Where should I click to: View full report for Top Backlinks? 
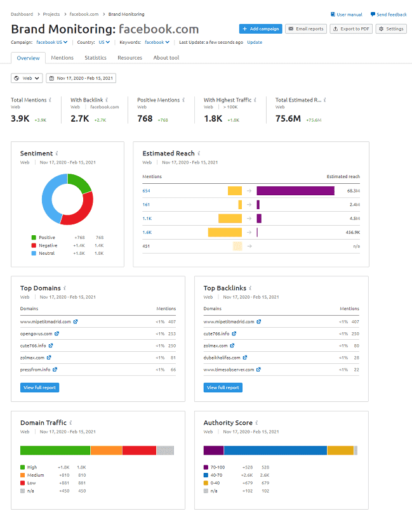tap(223, 387)
